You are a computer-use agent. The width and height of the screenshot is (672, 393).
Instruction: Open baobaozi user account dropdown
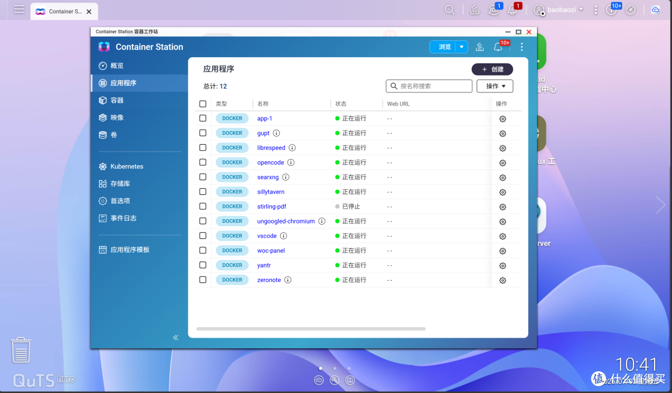(x=558, y=9)
